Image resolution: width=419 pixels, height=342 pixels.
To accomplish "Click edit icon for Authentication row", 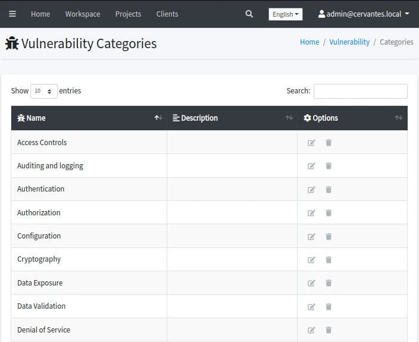I will point(311,190).
